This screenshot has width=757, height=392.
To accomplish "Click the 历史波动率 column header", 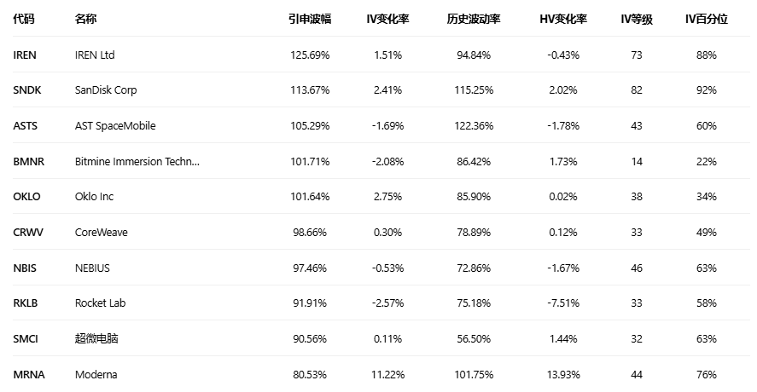I will coord(474,19).
